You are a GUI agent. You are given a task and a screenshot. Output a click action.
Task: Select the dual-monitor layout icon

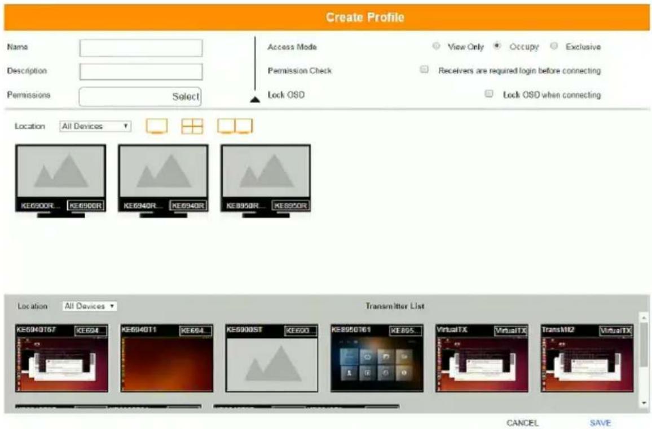[235, 126]
